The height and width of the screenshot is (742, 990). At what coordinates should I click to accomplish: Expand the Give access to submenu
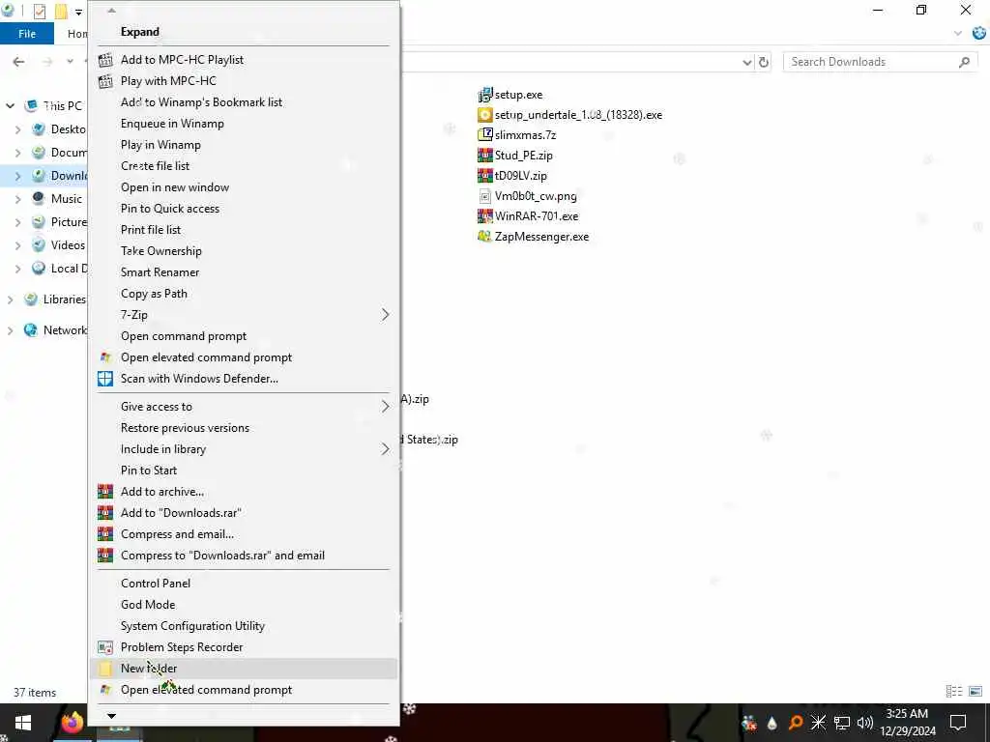tap(385, 407)
